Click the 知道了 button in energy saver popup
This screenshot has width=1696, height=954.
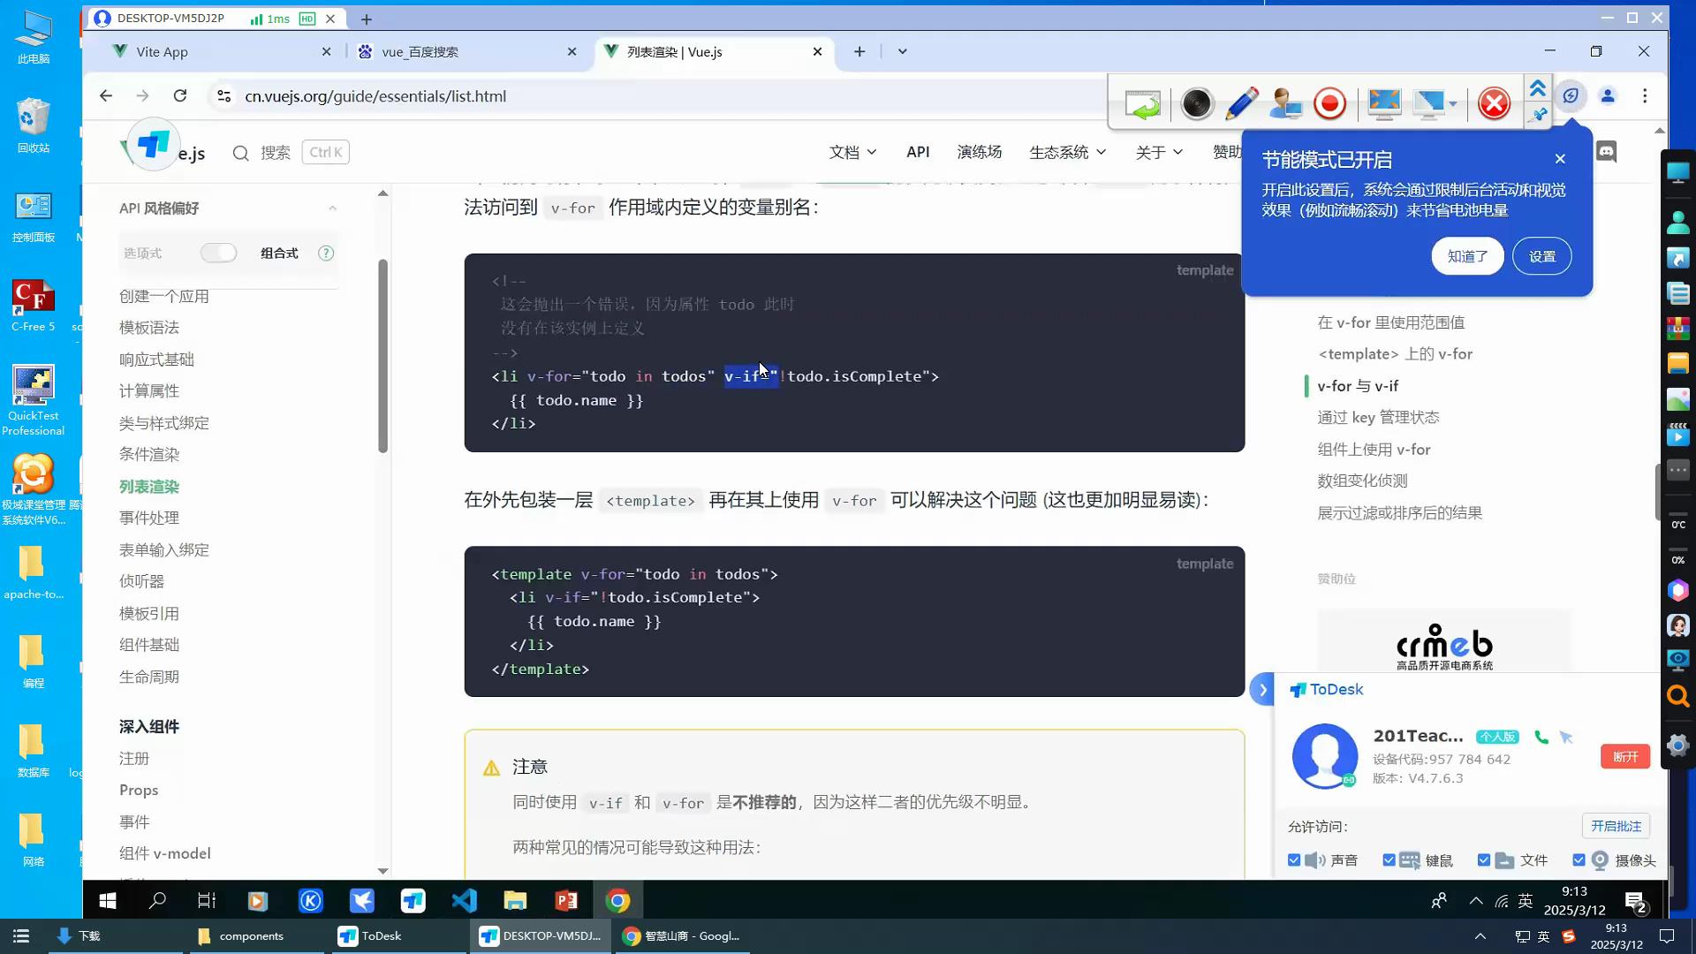[1467, 256]
